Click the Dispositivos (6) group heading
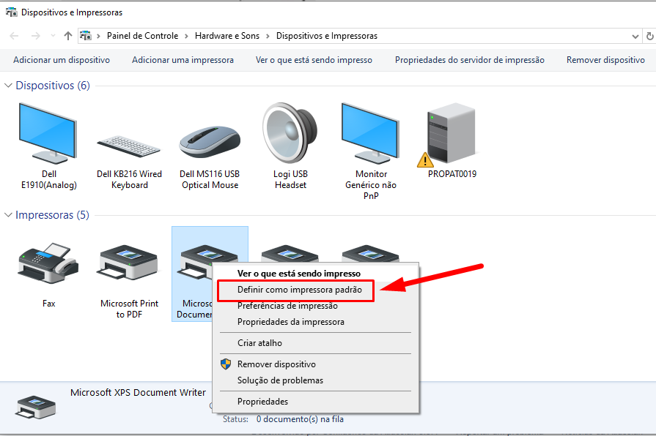The image size is (656, 436). 53,86
